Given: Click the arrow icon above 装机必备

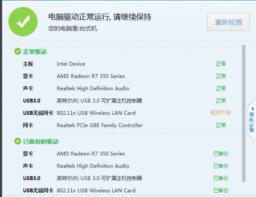Looking at the screenshot, I should [x=252, y=109].
